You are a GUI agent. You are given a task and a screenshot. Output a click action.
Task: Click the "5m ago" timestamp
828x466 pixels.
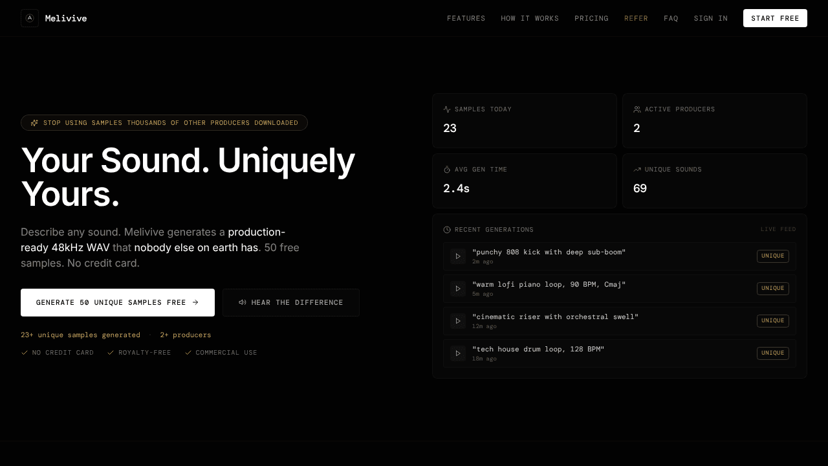pos(483,294)
